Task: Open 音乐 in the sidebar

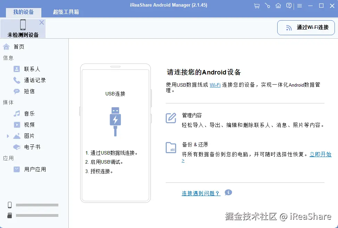Action: click(x=29, y=113)
